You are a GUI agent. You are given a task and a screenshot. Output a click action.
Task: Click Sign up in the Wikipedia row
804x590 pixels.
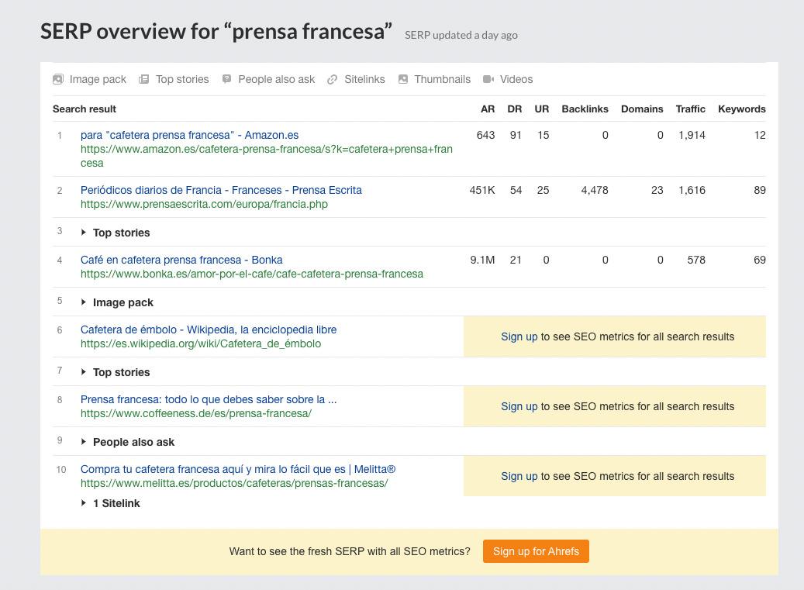519,336
